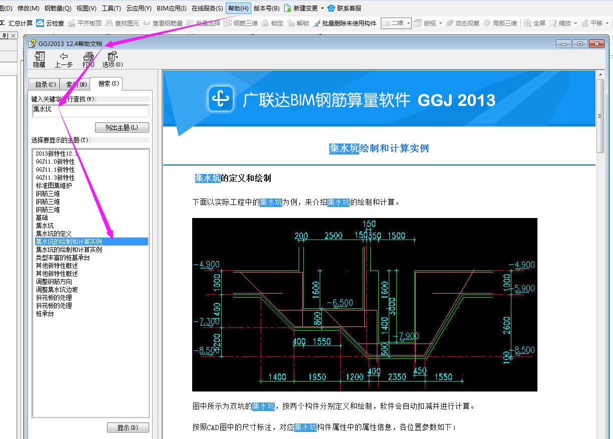Expand the arrow next to 俯视
This screenshot has height=439, width=613.
coord(440,23)
